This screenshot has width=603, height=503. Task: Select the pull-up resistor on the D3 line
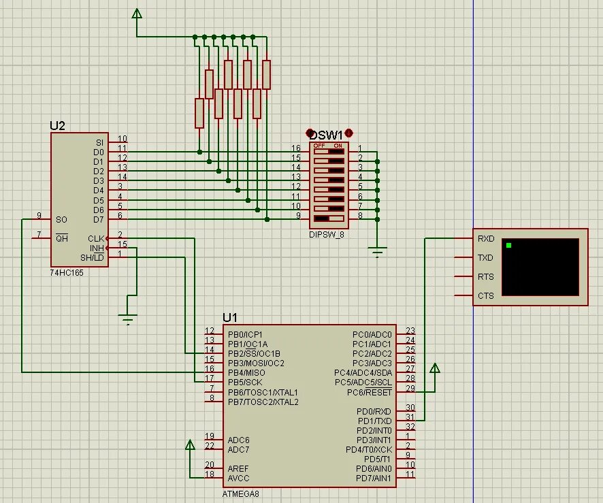pyautogui.click(x=228, y=75)
